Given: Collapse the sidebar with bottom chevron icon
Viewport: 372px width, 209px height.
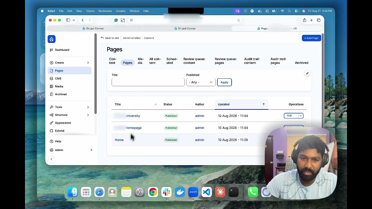Looking at the screenshot, I should (51, 159).
